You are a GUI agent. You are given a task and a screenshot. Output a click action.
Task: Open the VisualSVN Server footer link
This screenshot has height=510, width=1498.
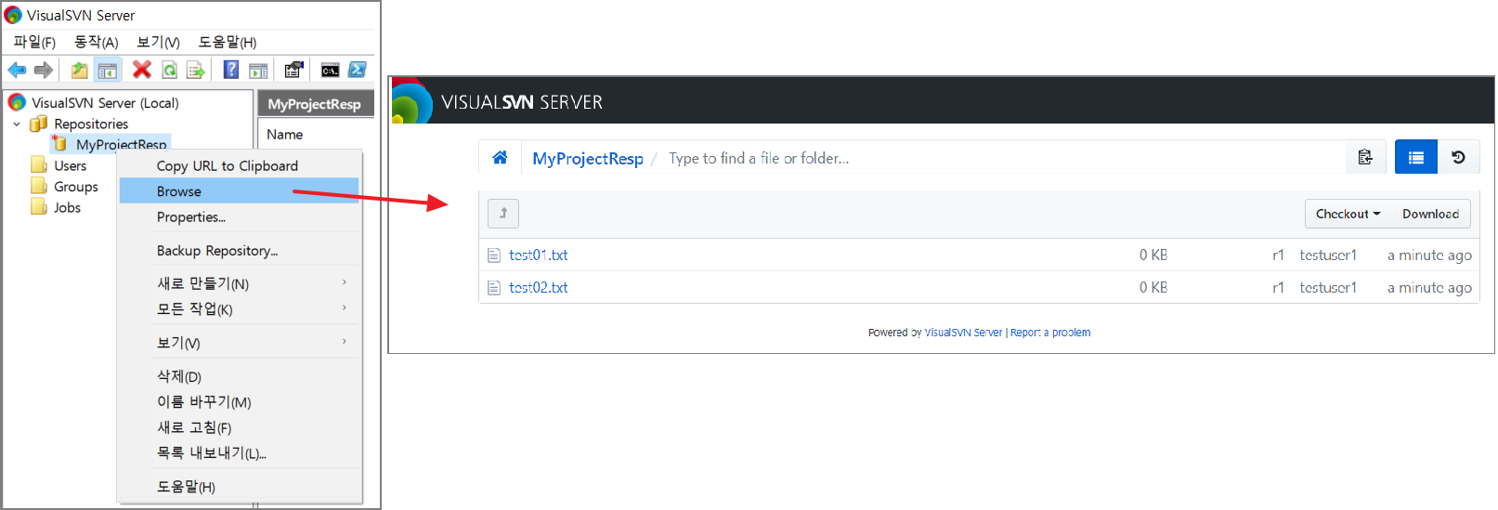963,333
